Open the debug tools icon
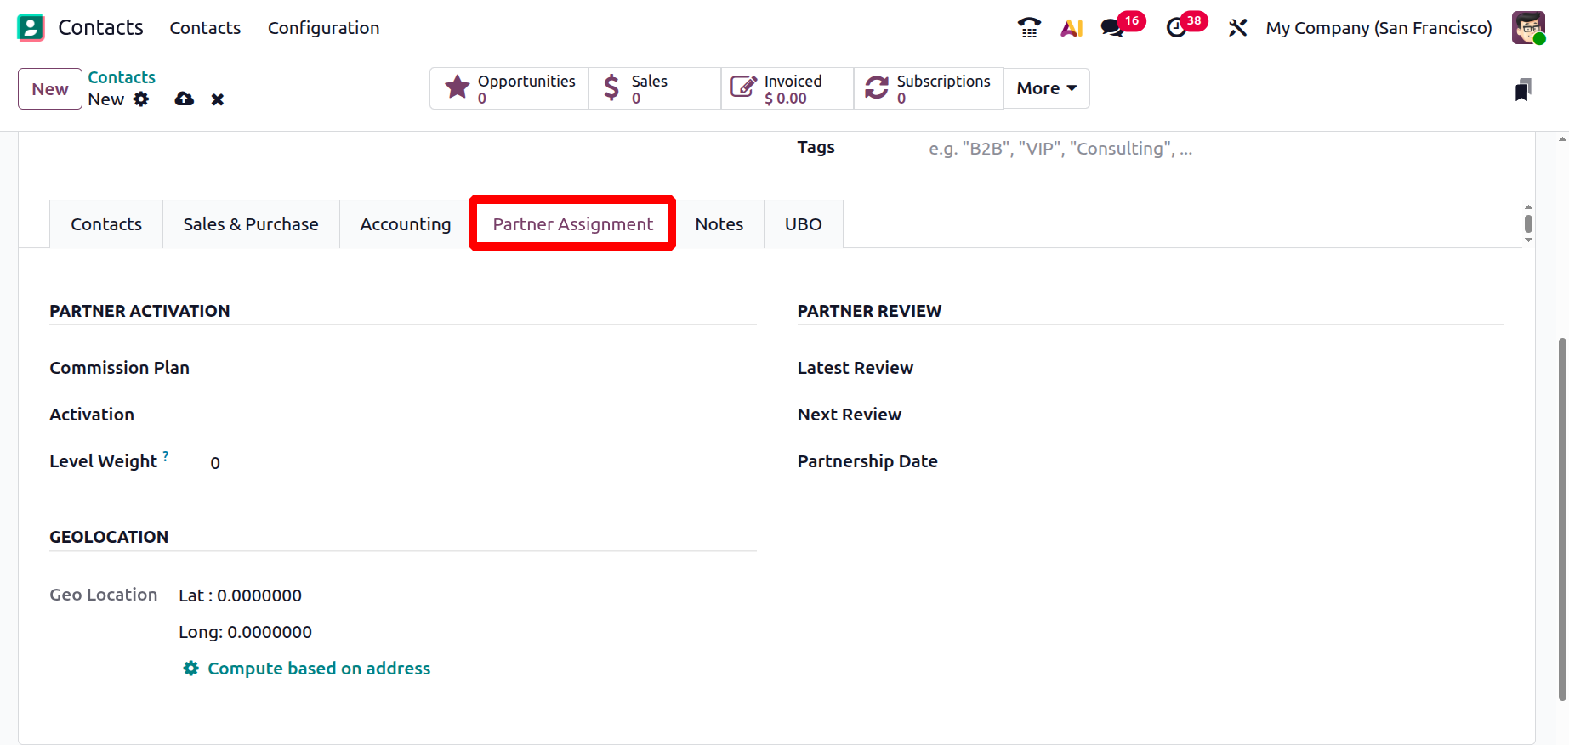Viewport: 1569px width, 745px height. tap(1237, 28)
